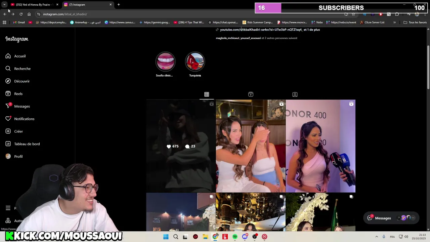Open Spotify from taskbar
The height and width of the screenshot is (242, 430).
[235, 237]
